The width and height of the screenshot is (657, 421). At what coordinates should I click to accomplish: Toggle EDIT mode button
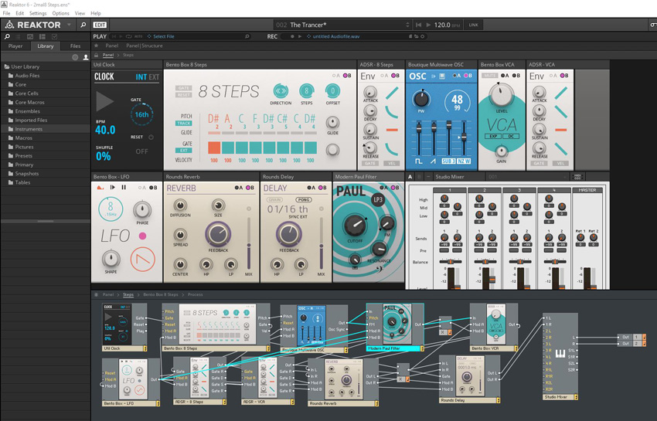pyautogui.click(x=100, y=25)
